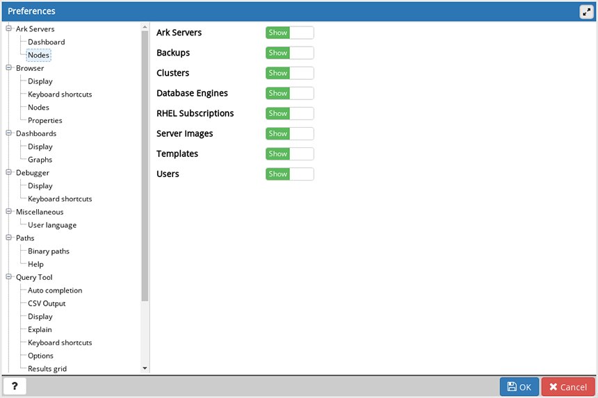The image size is (598, 398).
Task: Select Nodes under Ark Servers
Action: tap(38, 55)
